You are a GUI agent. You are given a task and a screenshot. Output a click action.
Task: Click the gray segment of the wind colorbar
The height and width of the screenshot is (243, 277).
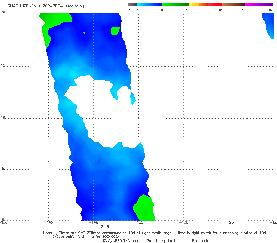(x=133, y=4)
